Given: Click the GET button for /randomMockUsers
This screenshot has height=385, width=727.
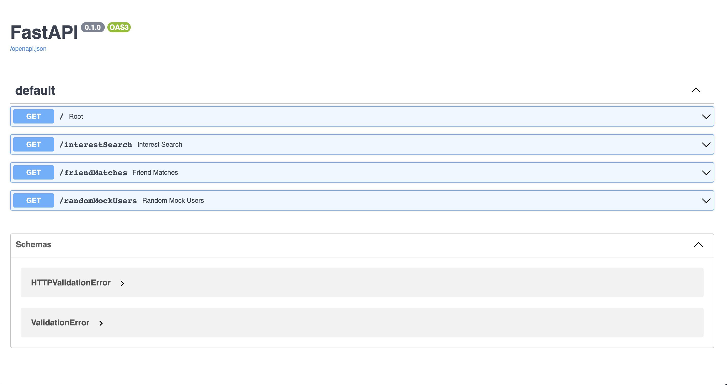Looking at the screenshot, I should pyautogui.click(x=34, y=200).
